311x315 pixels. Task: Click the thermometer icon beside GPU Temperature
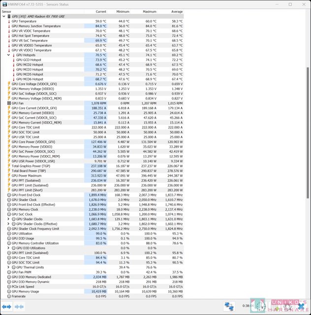[9, 21]
